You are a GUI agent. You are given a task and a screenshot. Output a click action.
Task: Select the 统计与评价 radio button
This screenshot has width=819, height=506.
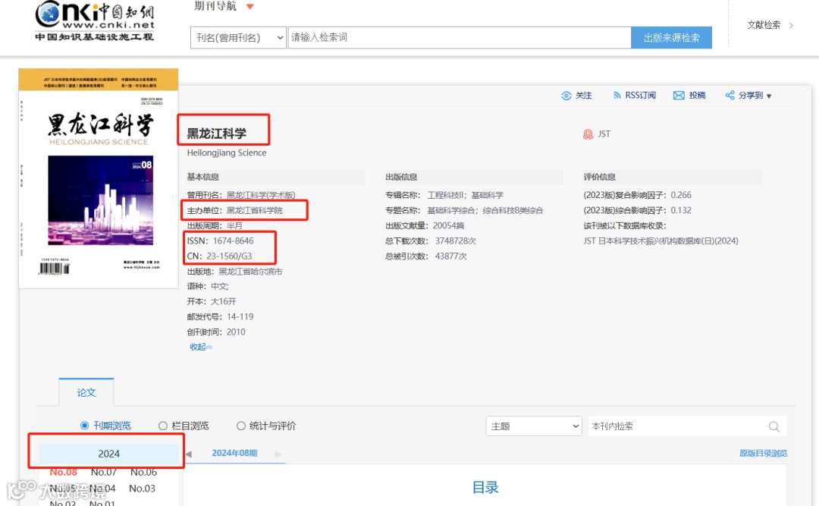coord(241,426)
